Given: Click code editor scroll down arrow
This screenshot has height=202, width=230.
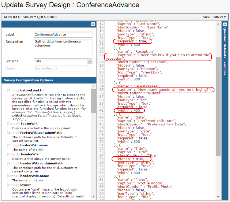Looking at the screenshot, I should tap(218, 197).
